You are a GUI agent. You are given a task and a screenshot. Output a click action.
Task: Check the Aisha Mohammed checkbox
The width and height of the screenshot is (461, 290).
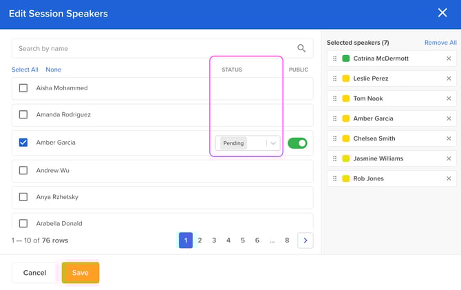23,88
